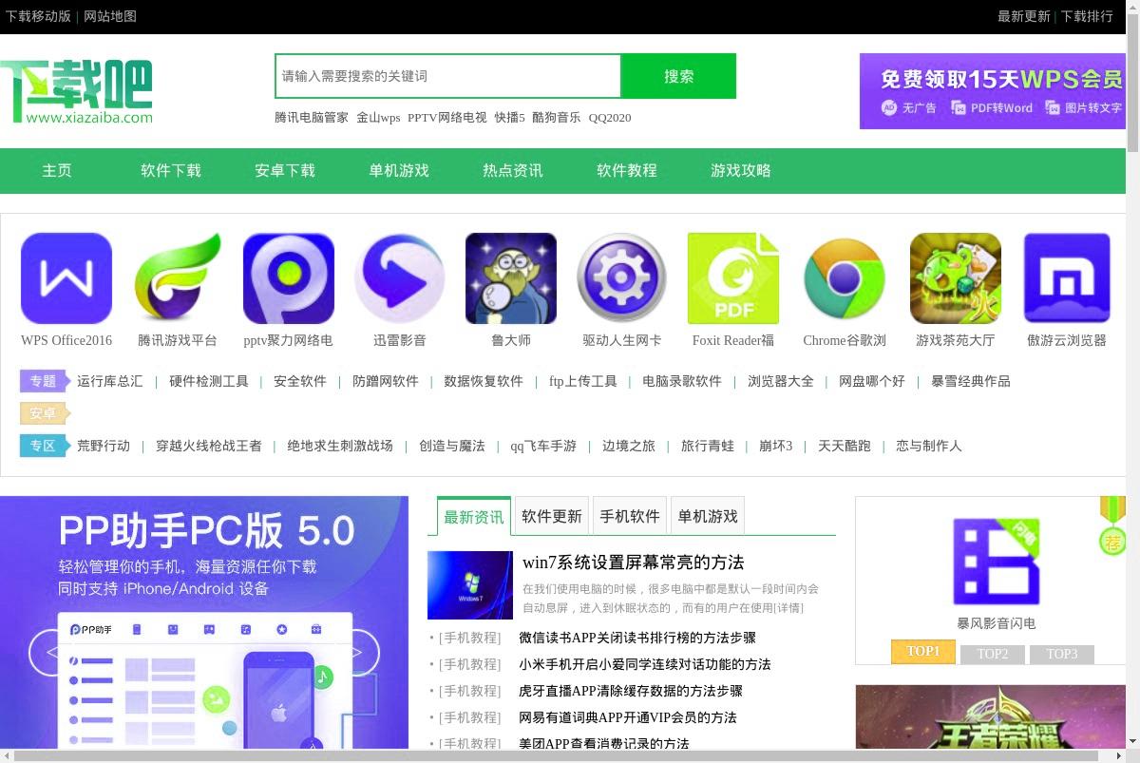Screen dimensions: 1140x763
Task: Click the 金山wps hot keyword
Action: 378,118
